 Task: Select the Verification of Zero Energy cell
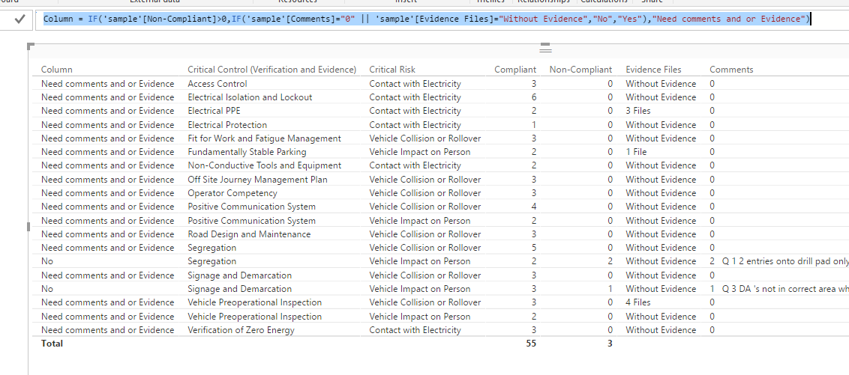coord(241,330)
